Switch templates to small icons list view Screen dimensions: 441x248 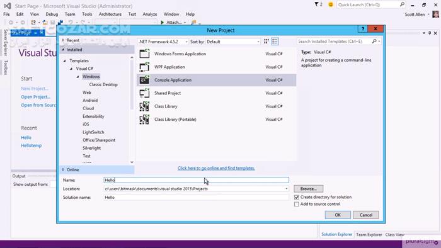click(x=275, y=42)
